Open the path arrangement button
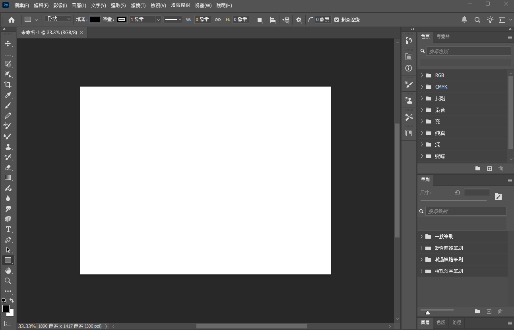 click(x=286, y=19)
